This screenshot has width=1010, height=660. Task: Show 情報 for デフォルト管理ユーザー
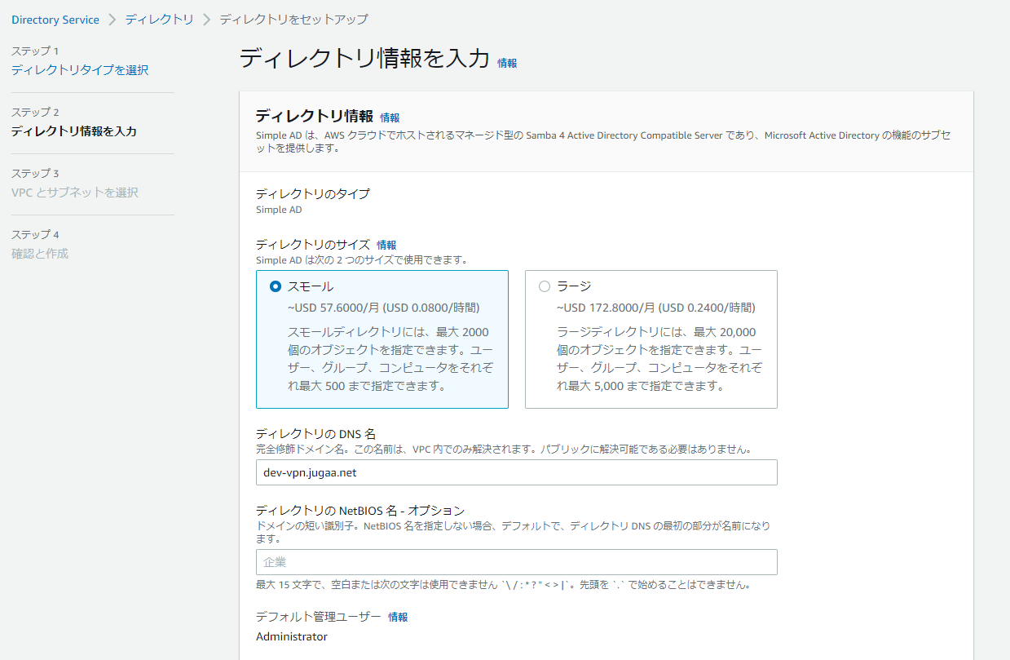[398, 617]
